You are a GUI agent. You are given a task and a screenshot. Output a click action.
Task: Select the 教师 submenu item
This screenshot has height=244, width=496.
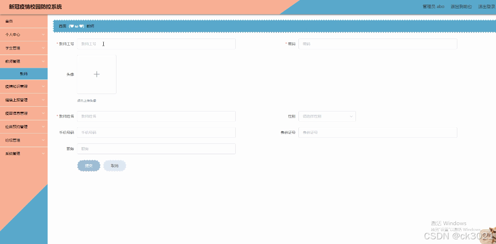click(24, 74)
